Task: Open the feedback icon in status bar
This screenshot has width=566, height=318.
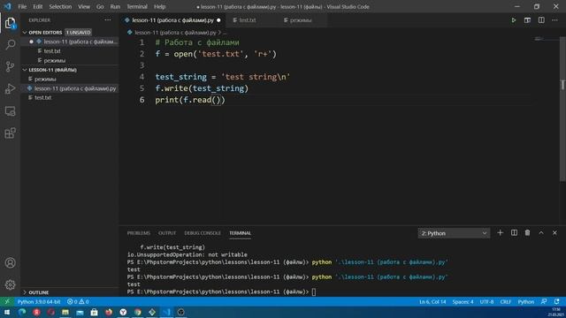Action: (x=544, y=301)
